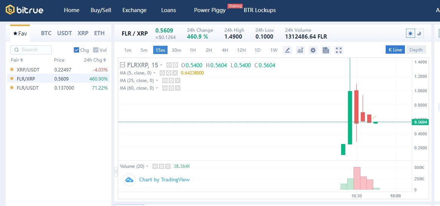Go to Buy/Sell page
The width and height of the screenshot is (440, 206).
pyautogui.click(x=101, y=10)
